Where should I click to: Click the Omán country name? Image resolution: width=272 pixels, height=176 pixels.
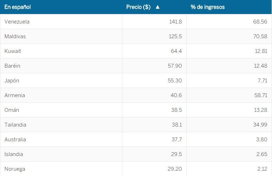click(12, 110)
